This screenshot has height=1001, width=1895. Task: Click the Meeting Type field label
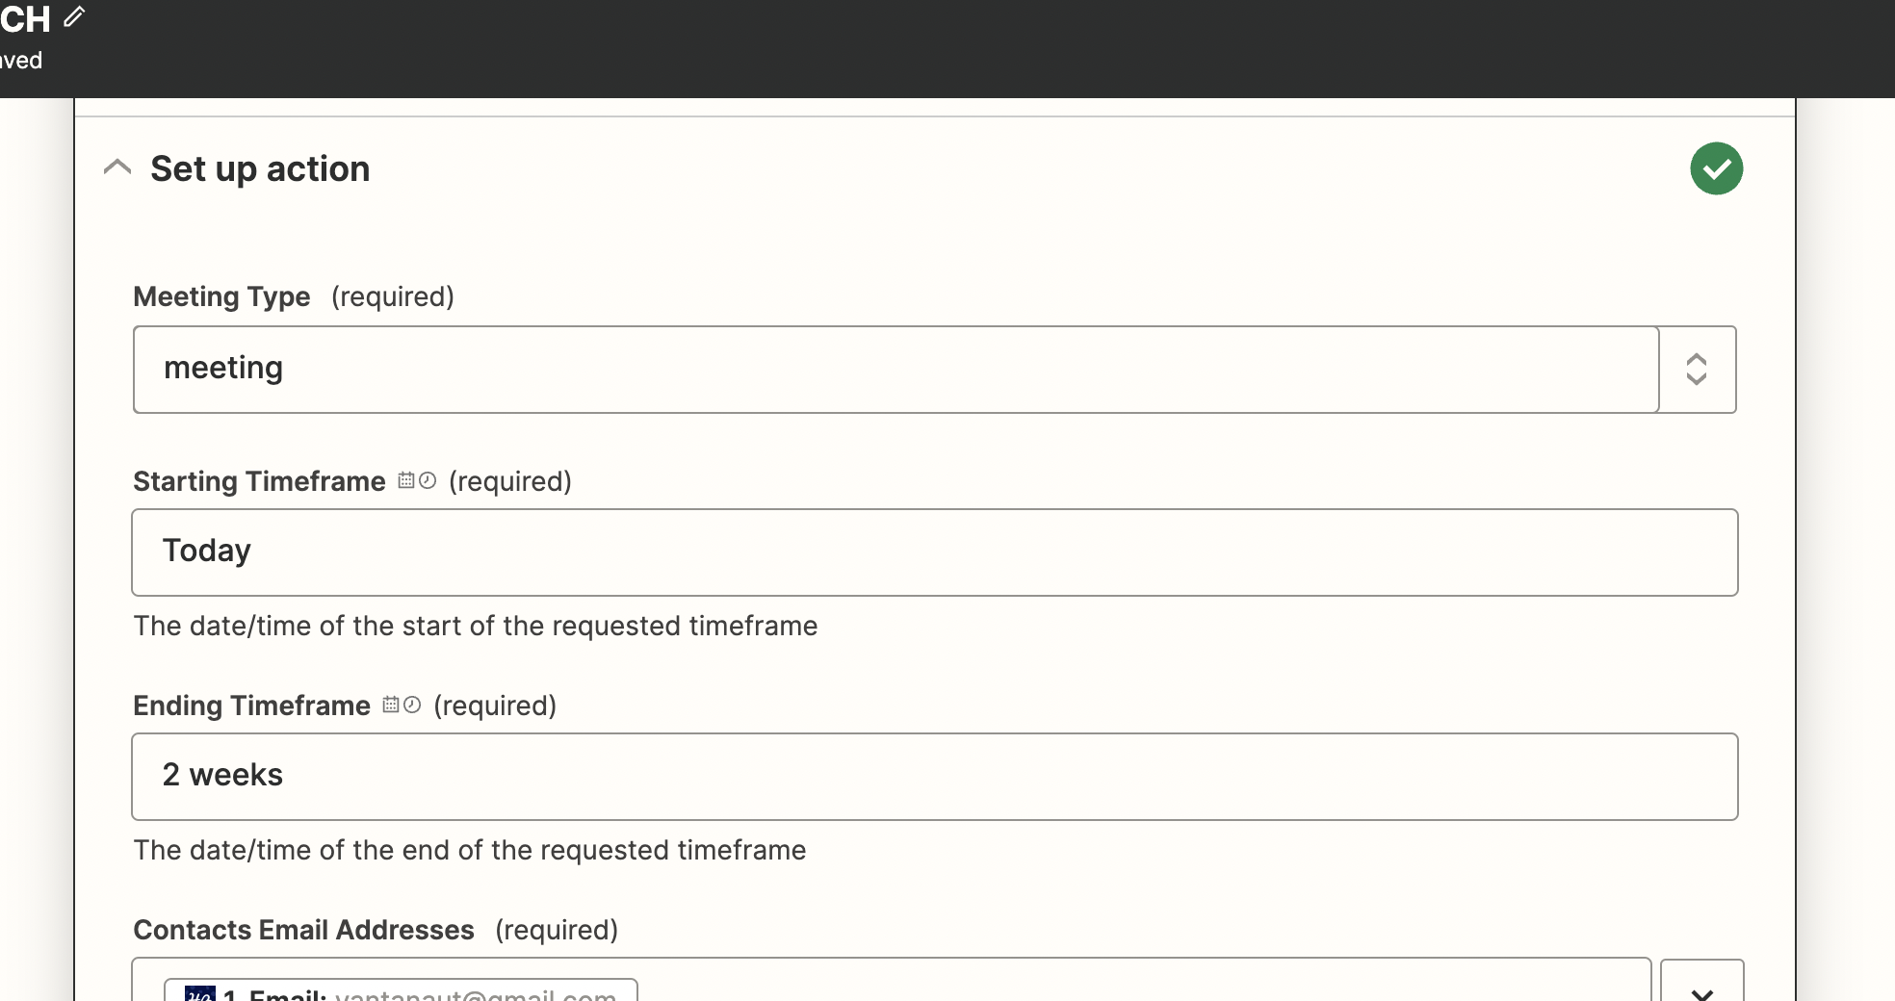click(221, 296)
